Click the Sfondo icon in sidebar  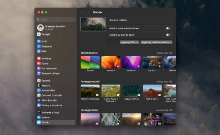[x=39, y=122]
